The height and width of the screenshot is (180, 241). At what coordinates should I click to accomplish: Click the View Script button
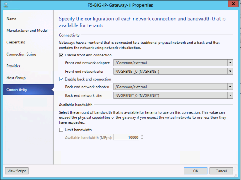tap(16, 171)
